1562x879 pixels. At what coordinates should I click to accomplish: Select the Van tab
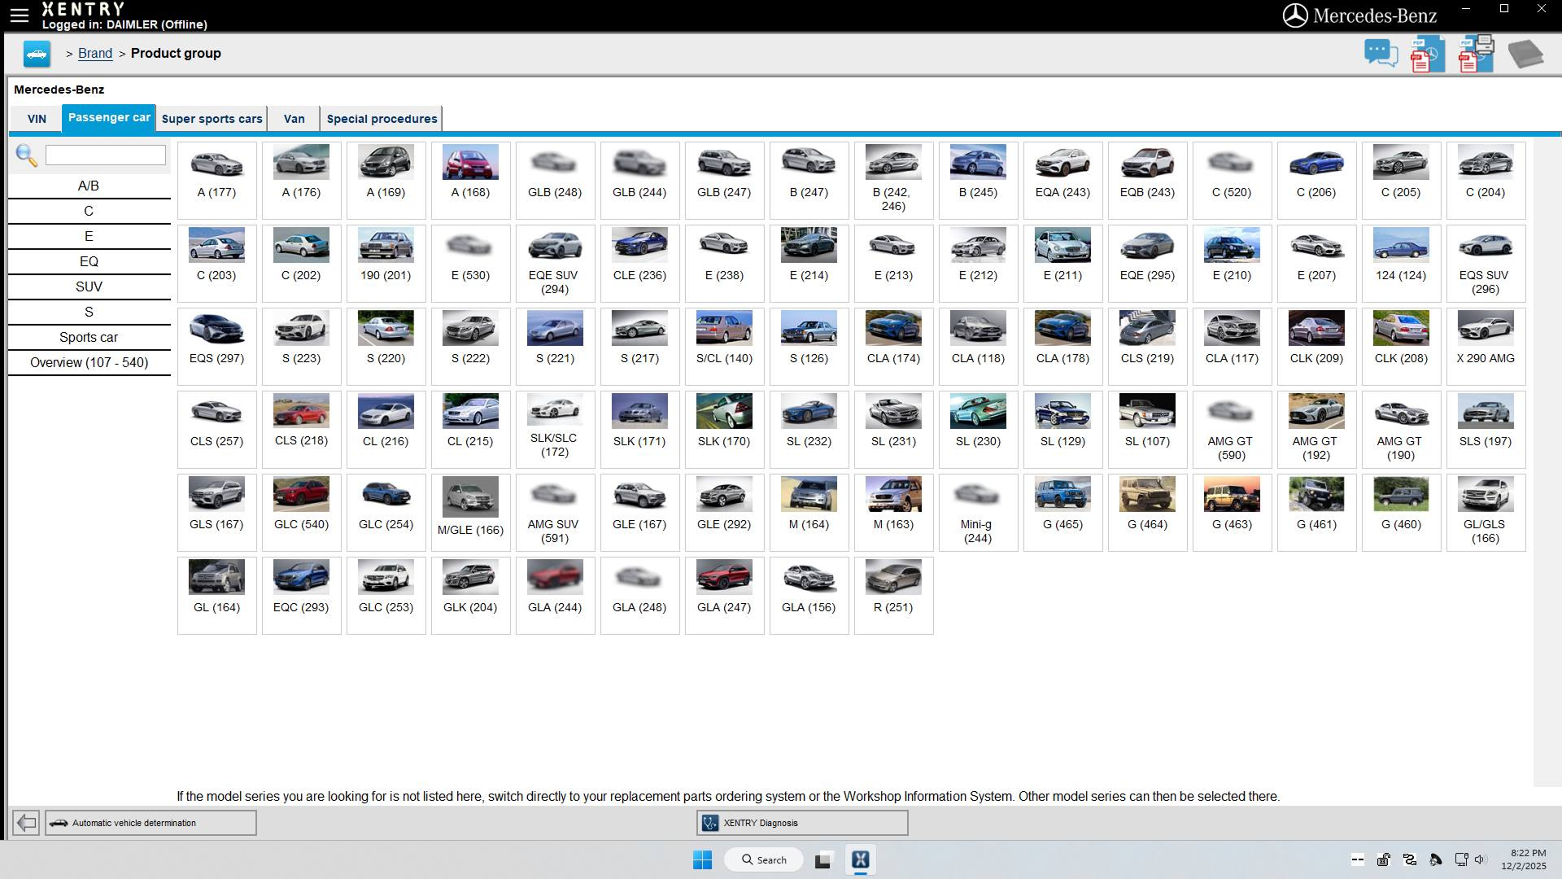click(294, 118)
